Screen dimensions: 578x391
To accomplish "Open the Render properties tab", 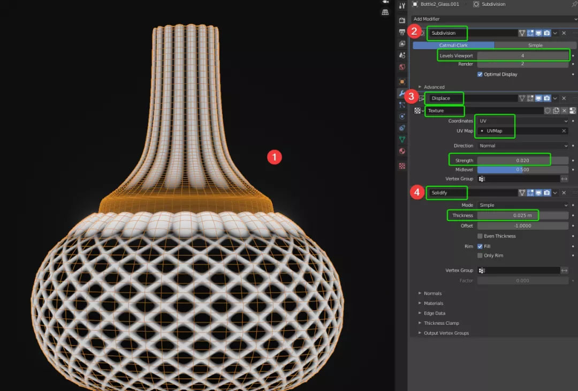I will coord(402,20).
